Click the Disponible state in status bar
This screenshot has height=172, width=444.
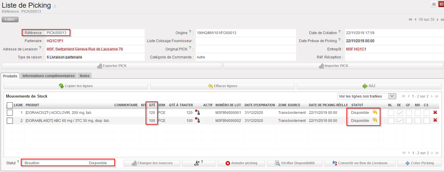[98, 163]
